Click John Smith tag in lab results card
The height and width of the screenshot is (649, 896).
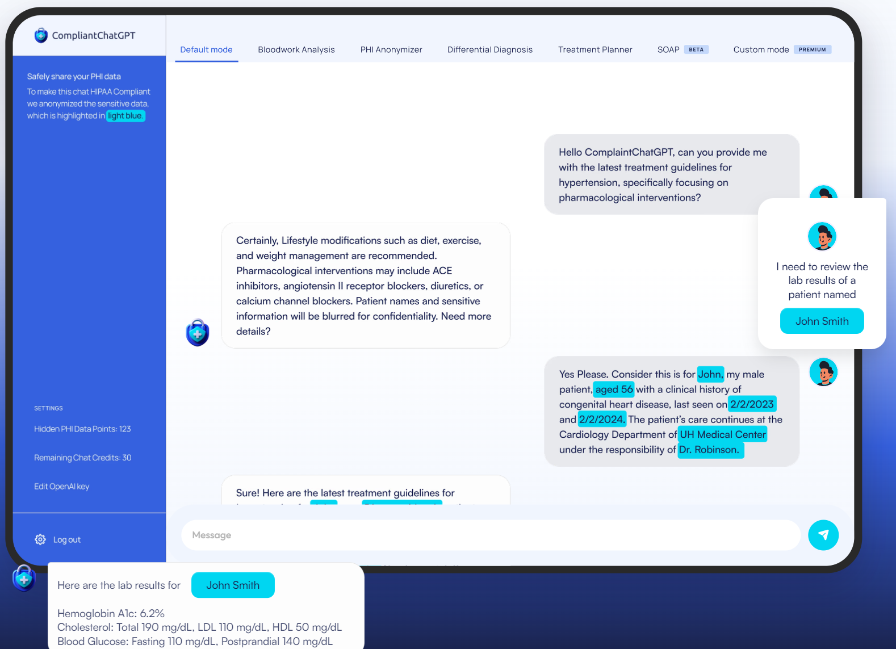(x=233, y=585)
